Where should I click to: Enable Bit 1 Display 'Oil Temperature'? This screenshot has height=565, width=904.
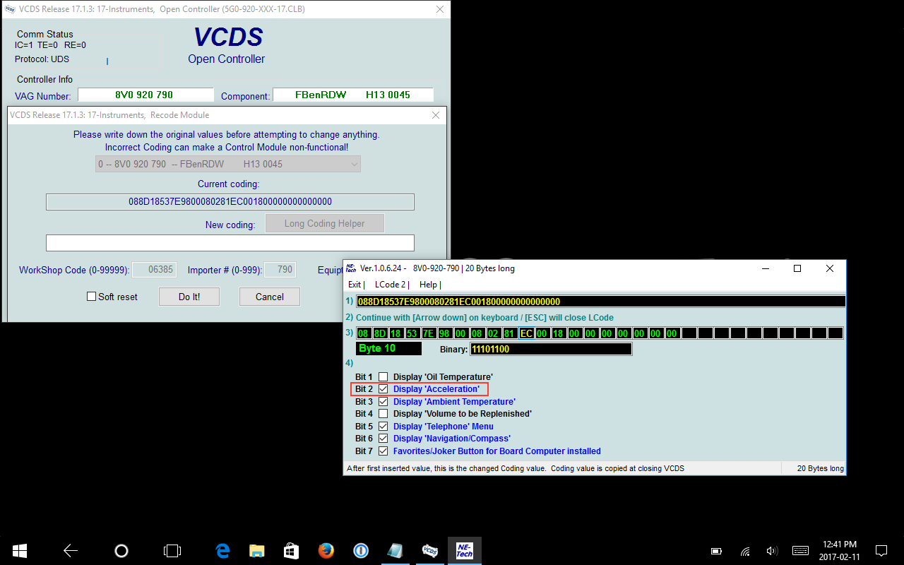[383, 377]
